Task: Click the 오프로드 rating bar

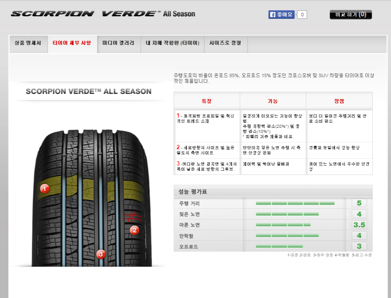Action: (x=279, y=247)
